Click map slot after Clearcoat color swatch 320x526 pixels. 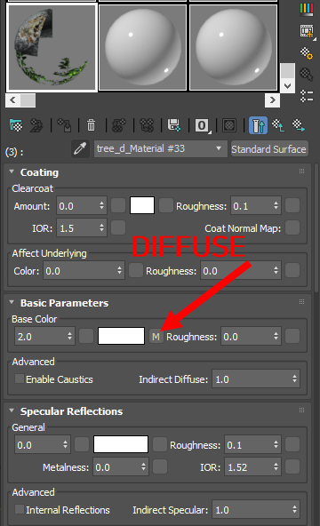166,205
